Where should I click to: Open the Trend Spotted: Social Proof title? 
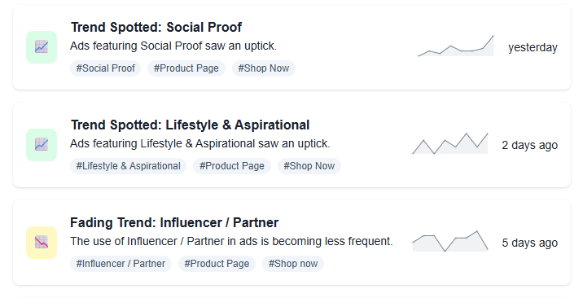[x=156, y=27]
